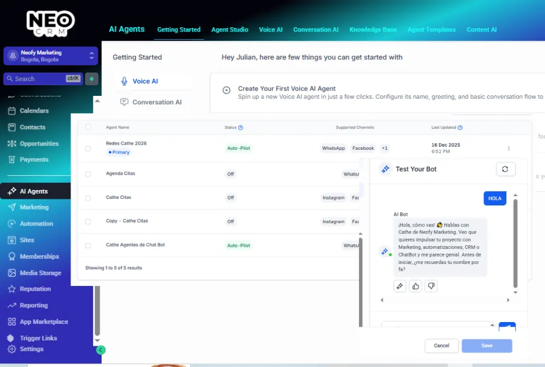Click the Status column help icon
This screenshot has height=367, width=545.
point(241,127)
